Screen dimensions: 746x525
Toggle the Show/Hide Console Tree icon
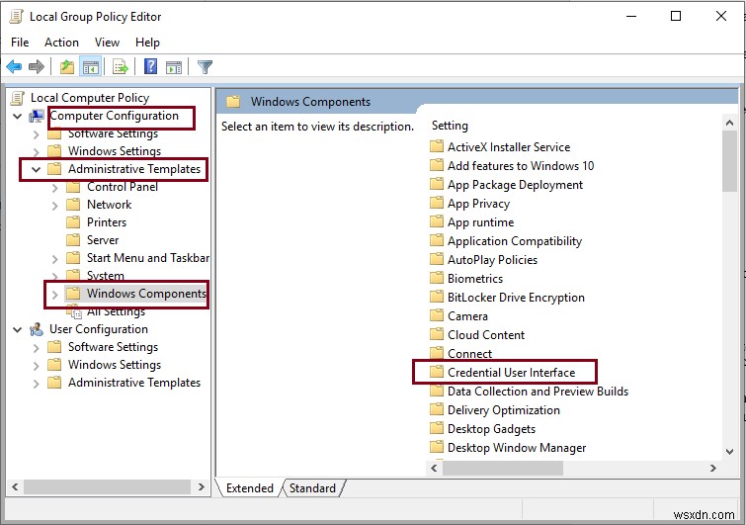pos(90,67)
